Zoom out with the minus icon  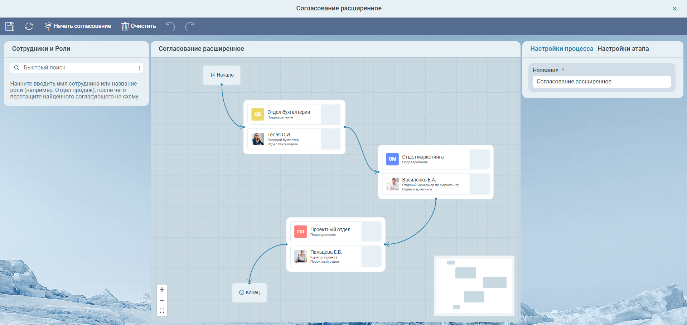pos(162,300)
